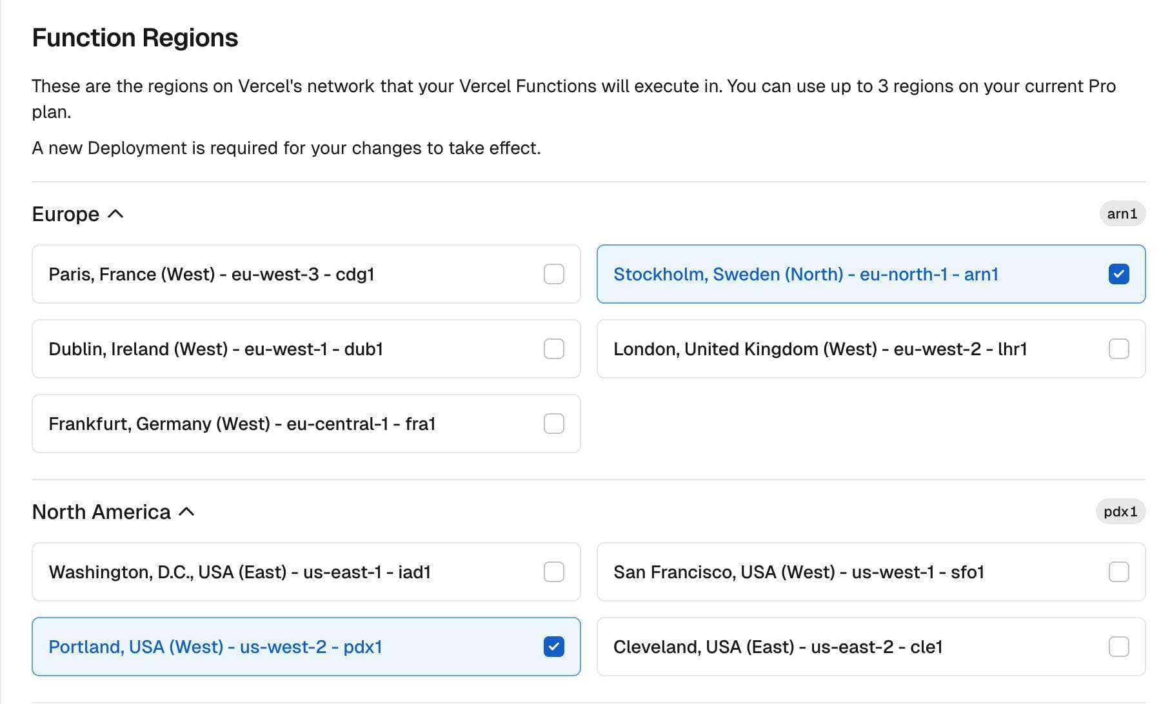The height and width of the screenshot is (704, 1170).
Task: Check the Cleveland cle1 region checkbox
Action: coord(1118,647)
